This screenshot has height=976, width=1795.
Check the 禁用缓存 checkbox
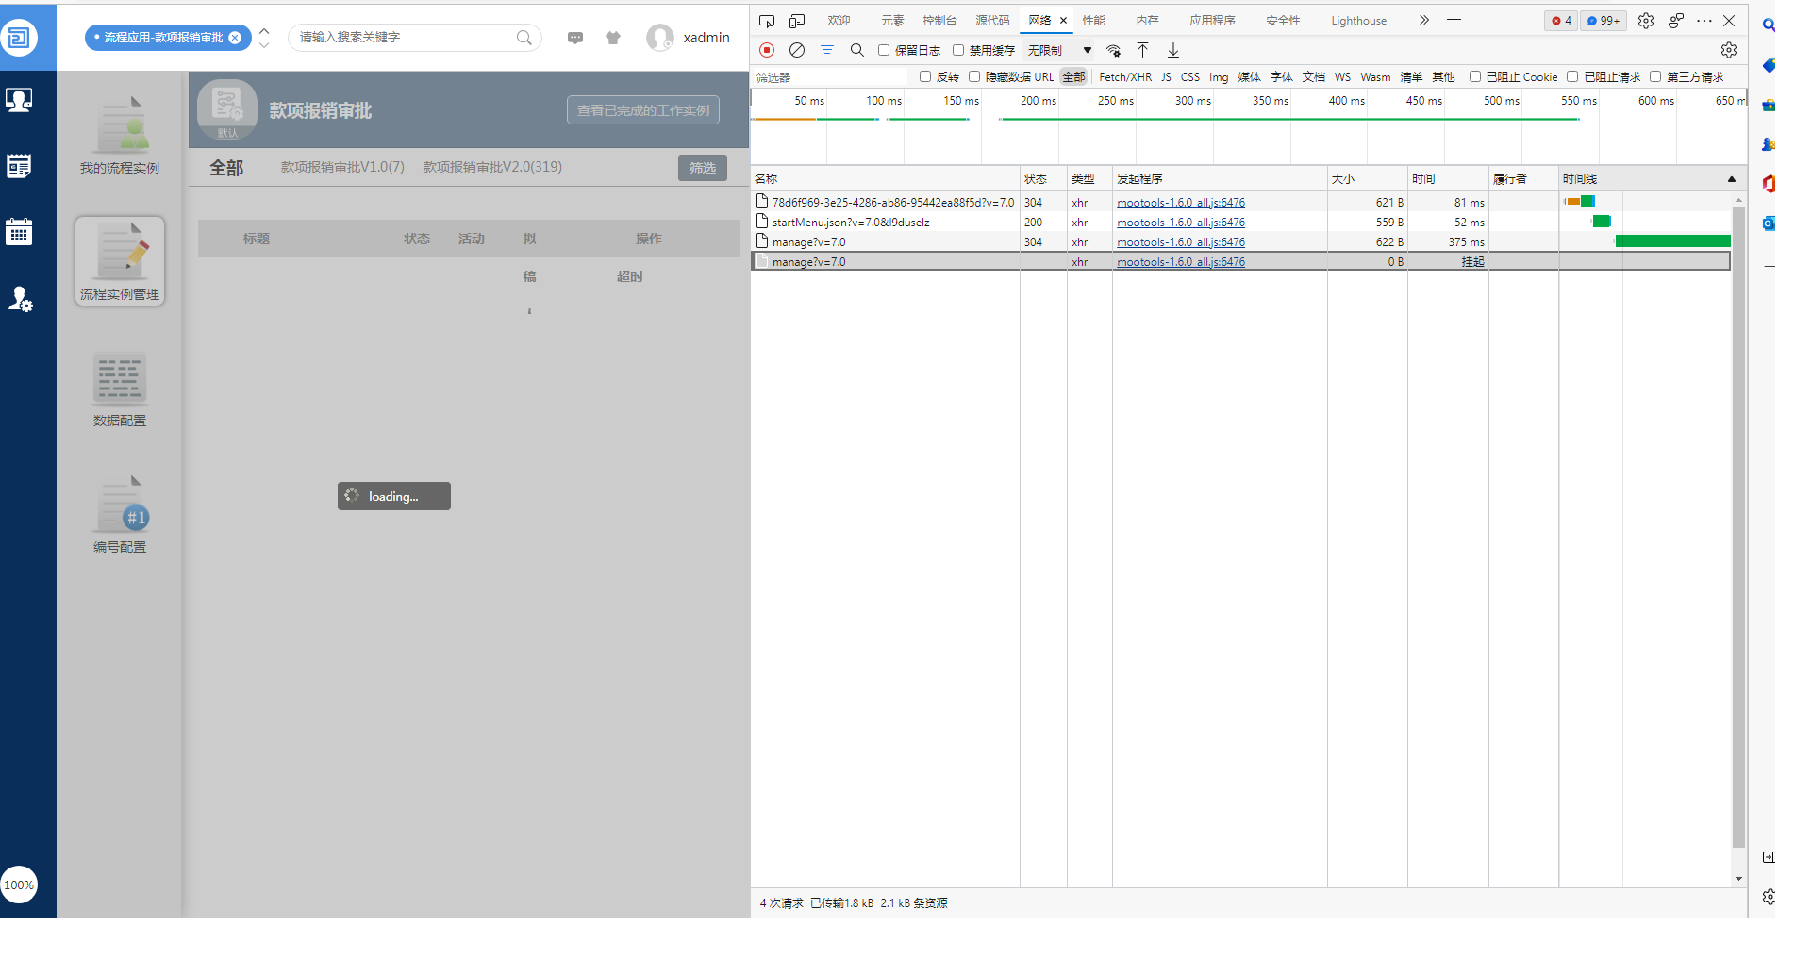pyautogui.click(x=958, y=50)
